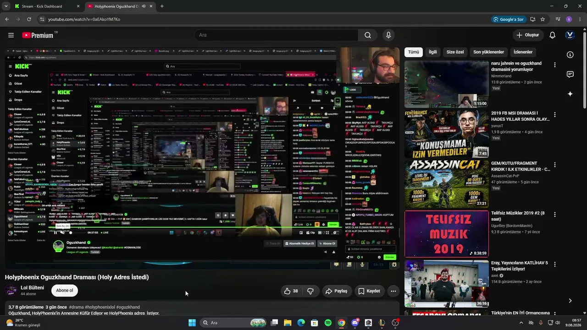Go to YouTube Premium home logo
Screen dimensions: 587x330
tap(38, 35)
